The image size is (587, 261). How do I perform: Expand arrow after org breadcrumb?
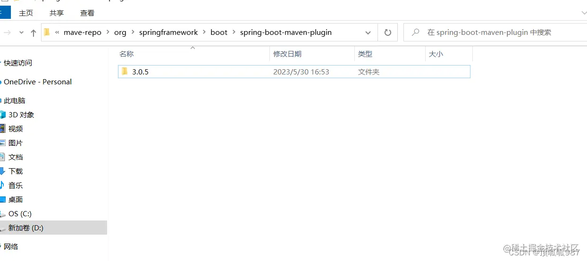[133, 33]
